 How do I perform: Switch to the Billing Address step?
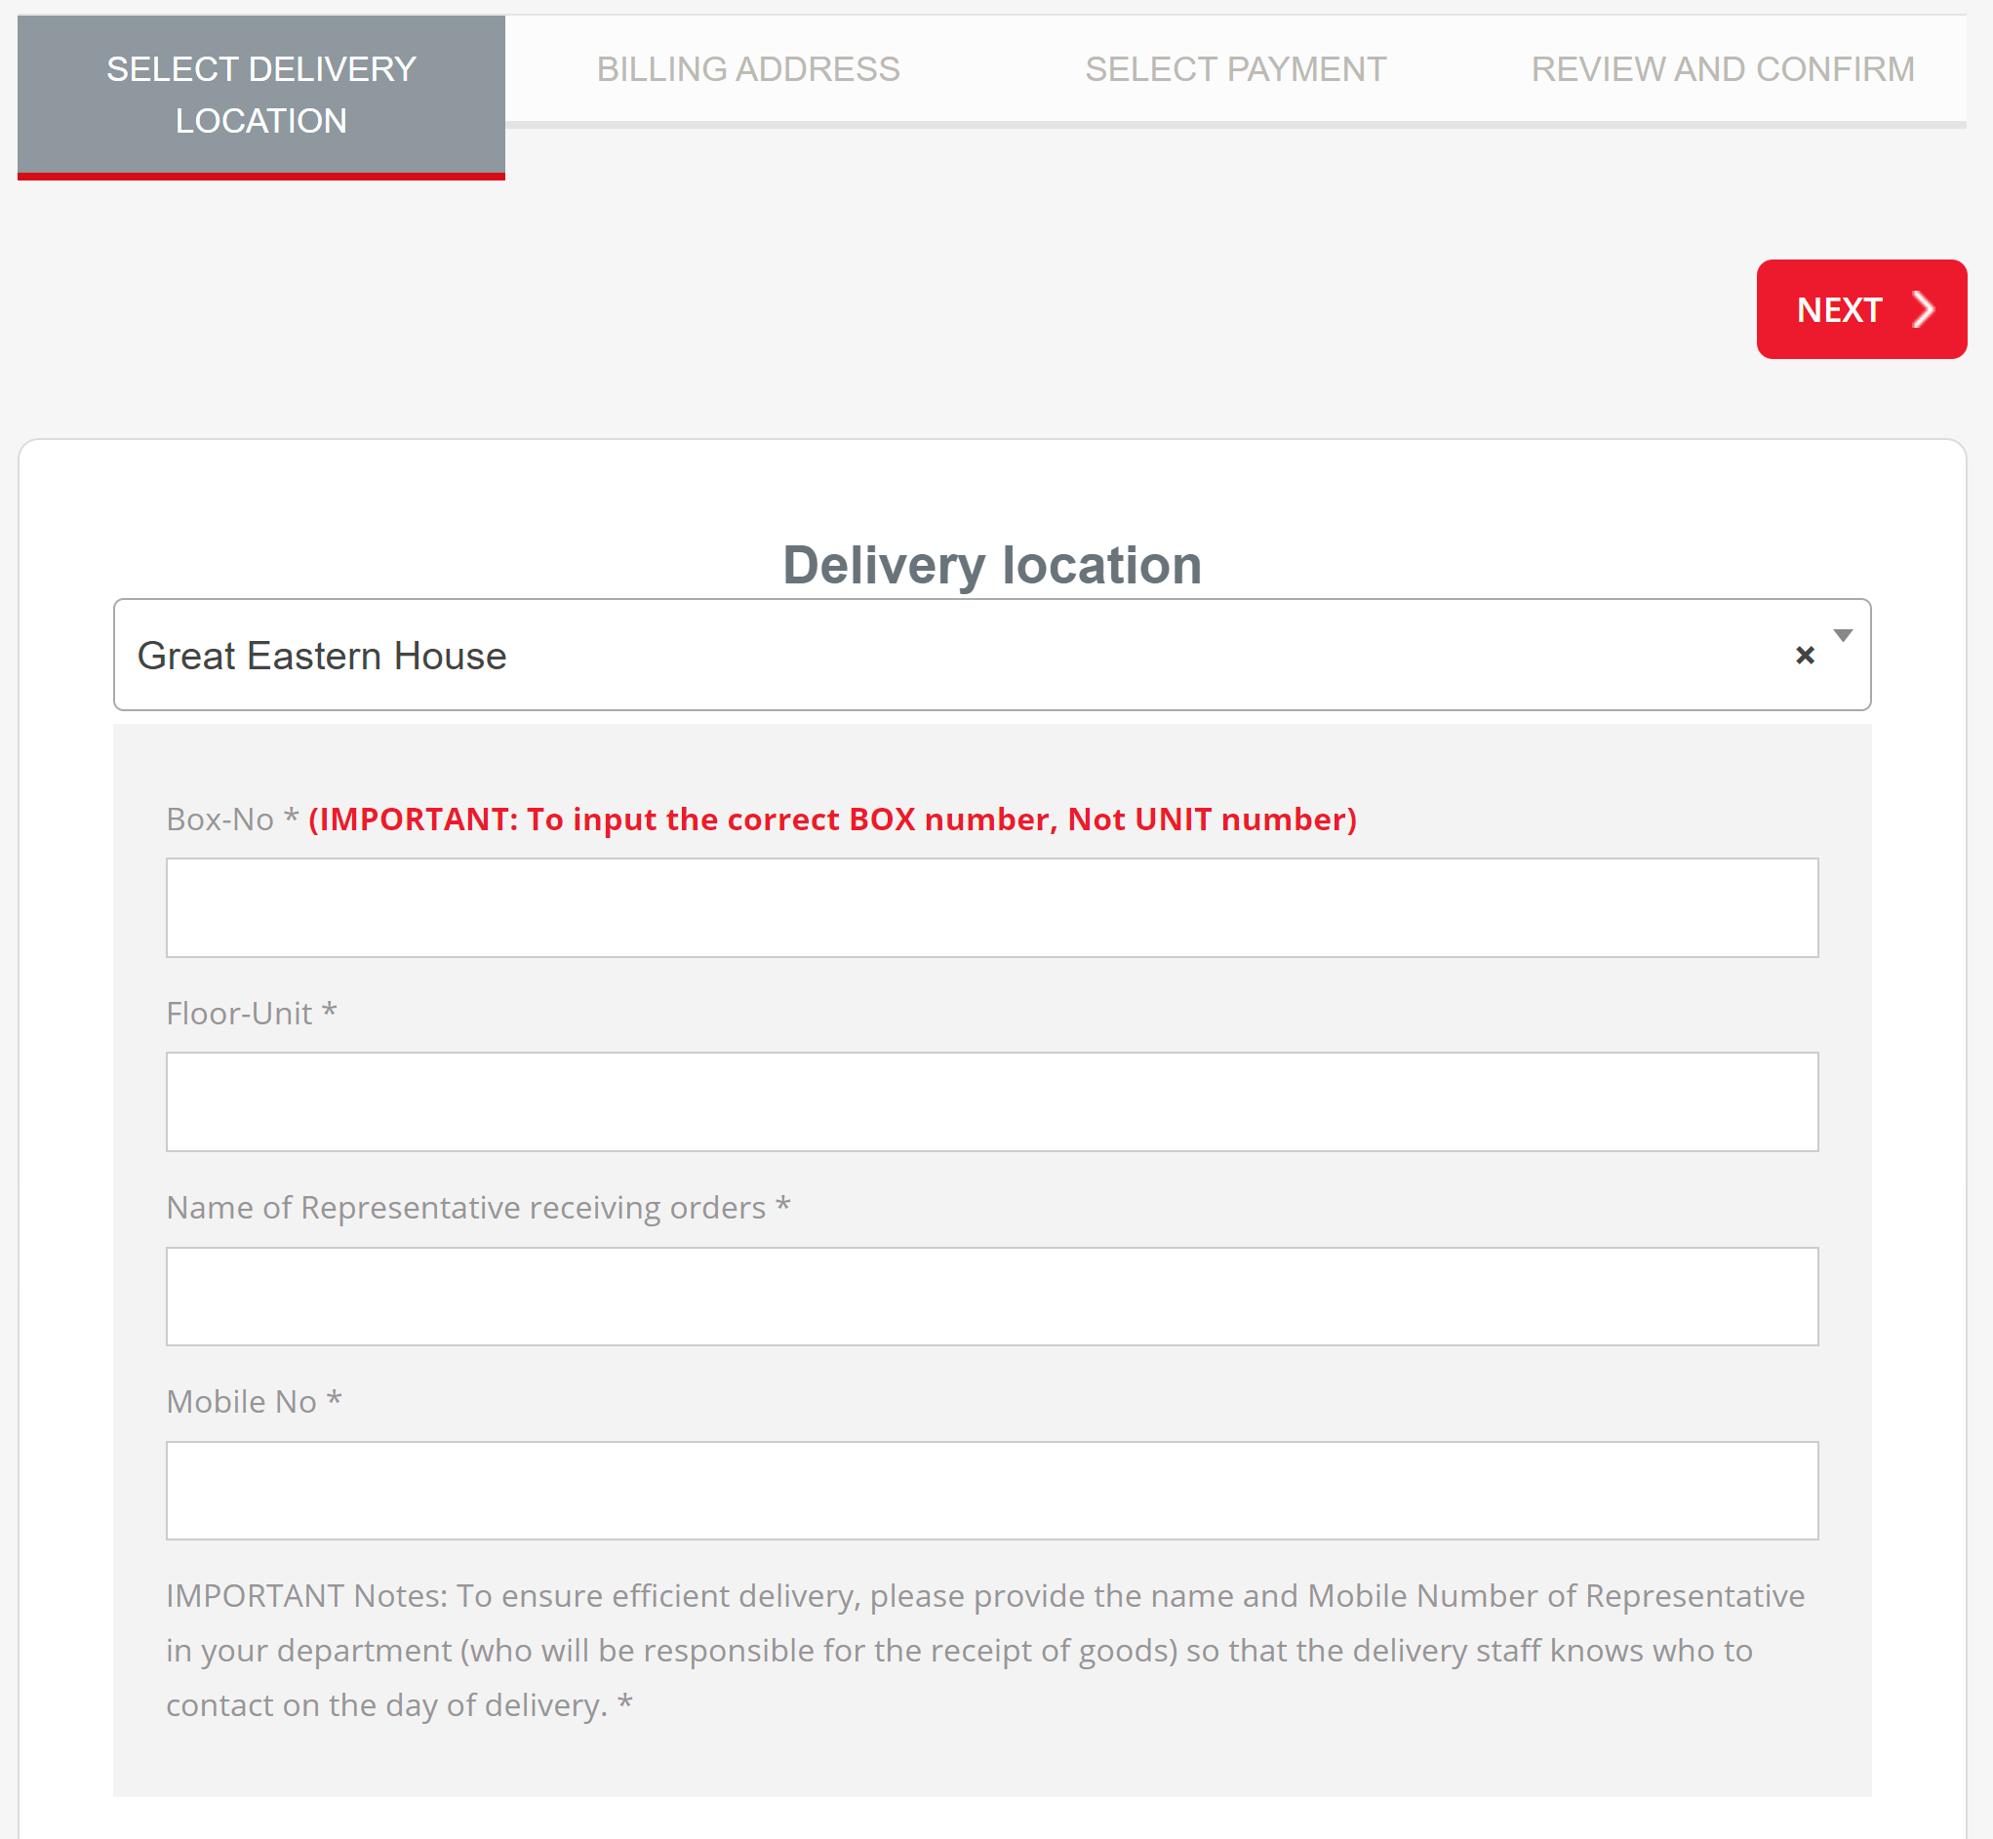[x=747, y=69]
